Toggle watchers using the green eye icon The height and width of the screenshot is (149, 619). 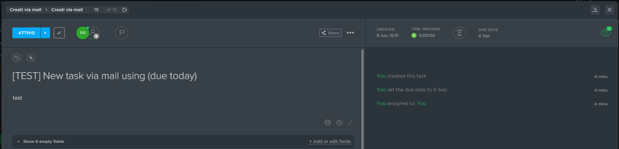coord(606,32)
